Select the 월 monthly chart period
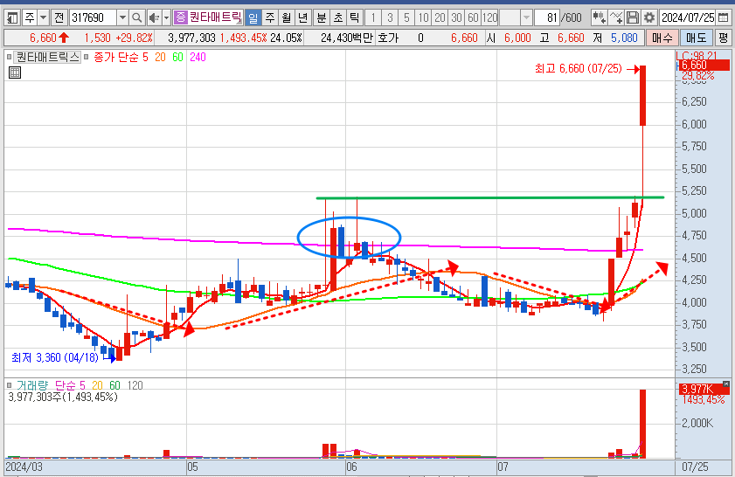Screen dimensions: 735x477 [x=287, y=17]
